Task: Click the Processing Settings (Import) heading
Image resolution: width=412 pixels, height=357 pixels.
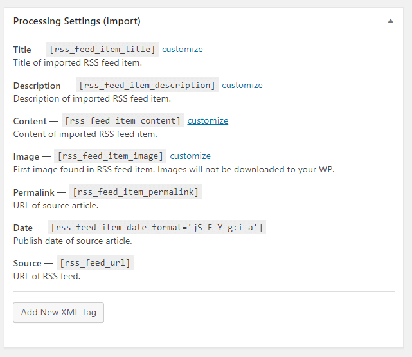Action: click(x=77, y=21)
